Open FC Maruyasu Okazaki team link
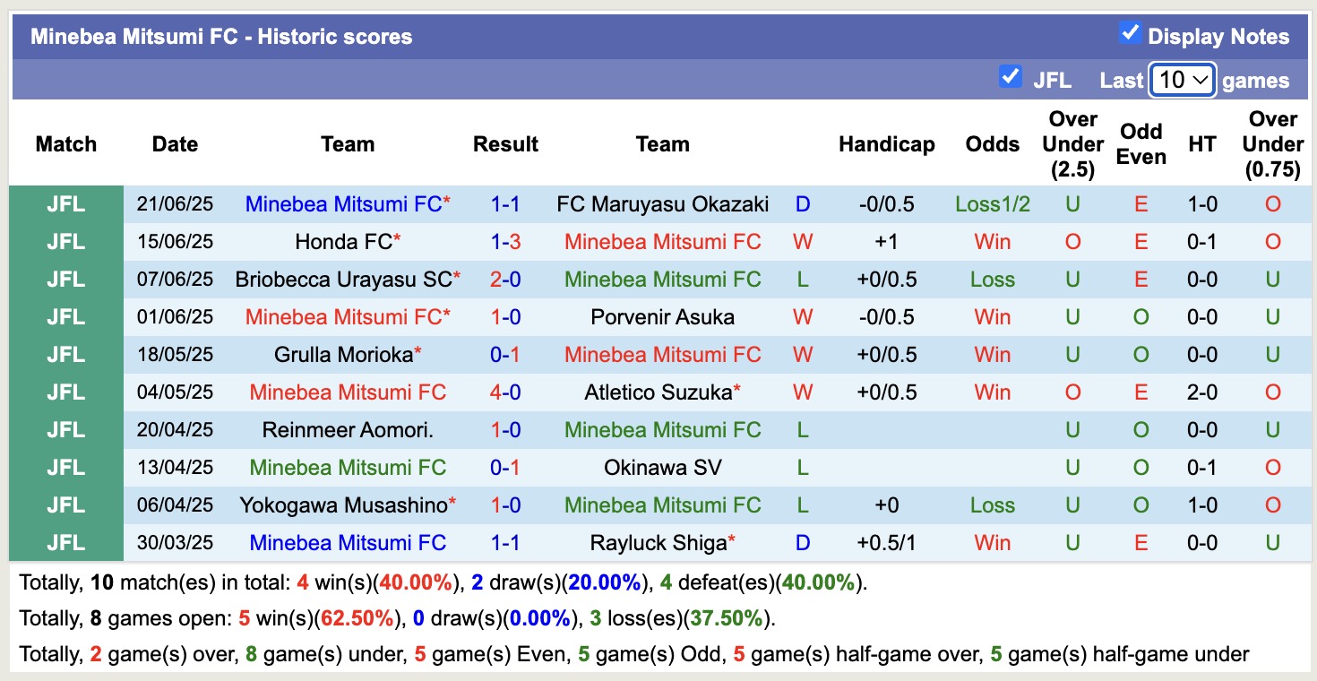The width and height of the screenshot is (1317, 681). (x=662, y=204)
